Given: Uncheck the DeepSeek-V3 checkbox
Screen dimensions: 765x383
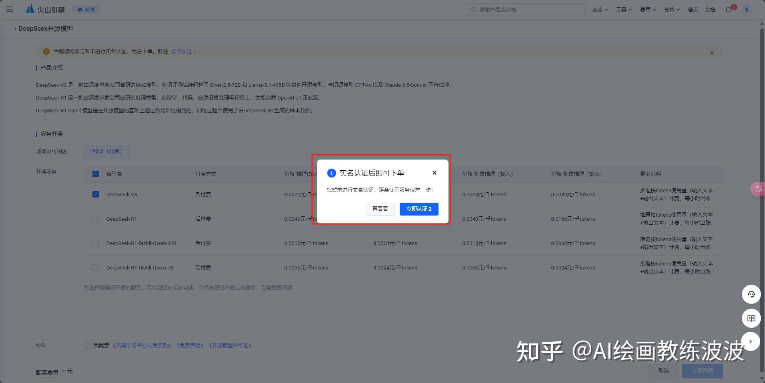Looking at the screenshot, I should point(95,194).
